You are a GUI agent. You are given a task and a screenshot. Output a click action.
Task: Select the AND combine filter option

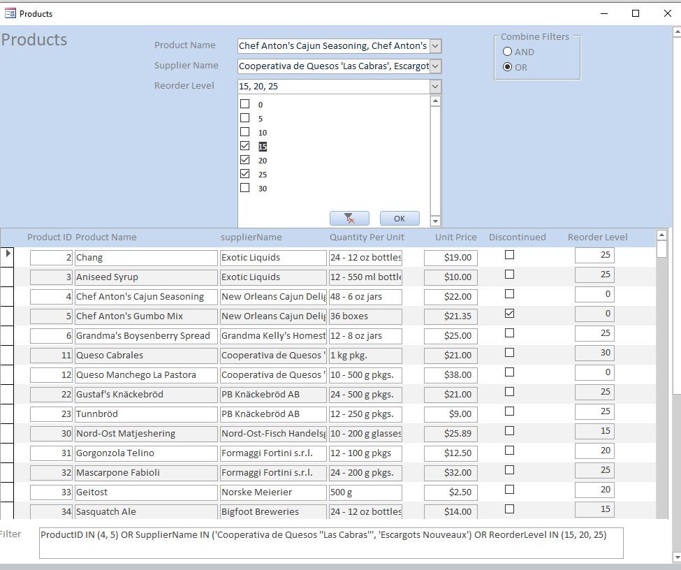pyautogui.click(x=508, y=52)
